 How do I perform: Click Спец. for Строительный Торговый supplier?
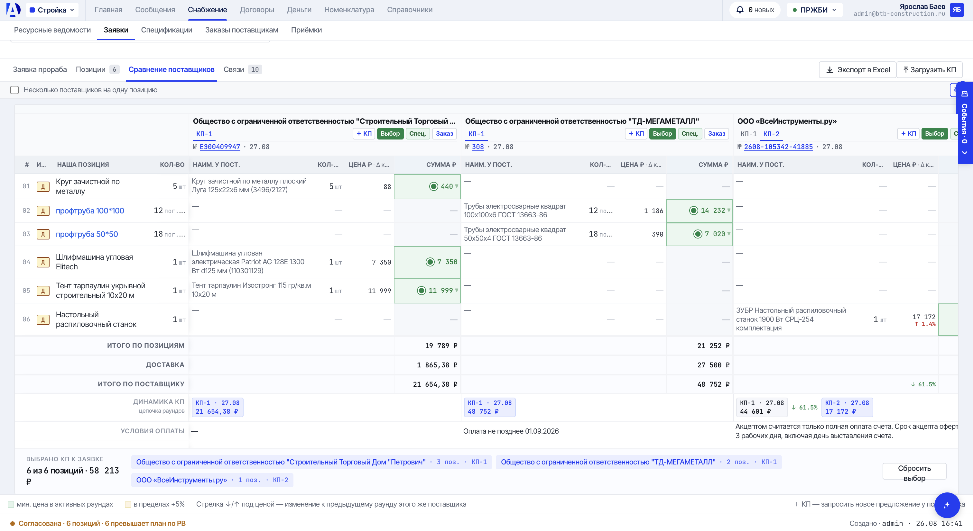coord(417,134)
